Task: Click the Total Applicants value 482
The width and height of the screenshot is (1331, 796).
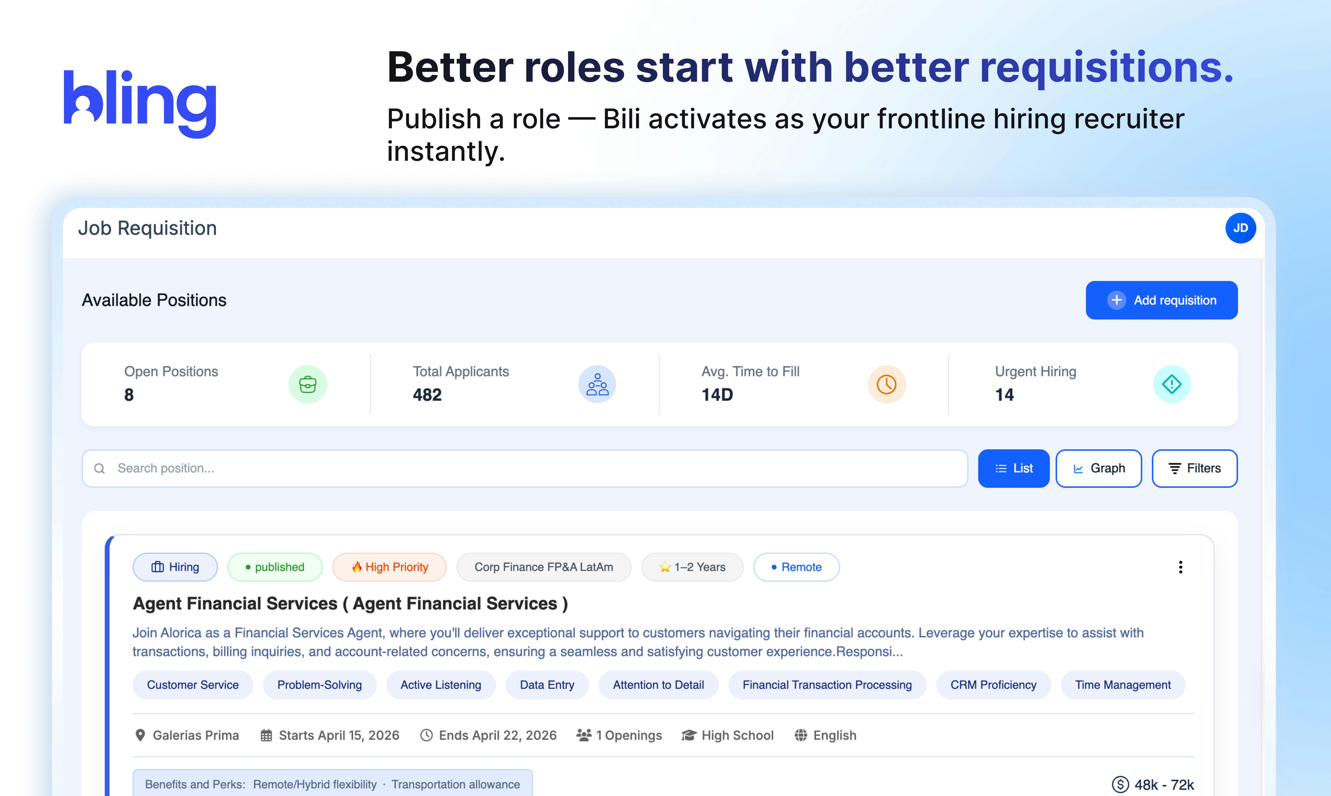Action: coord(427,395)
